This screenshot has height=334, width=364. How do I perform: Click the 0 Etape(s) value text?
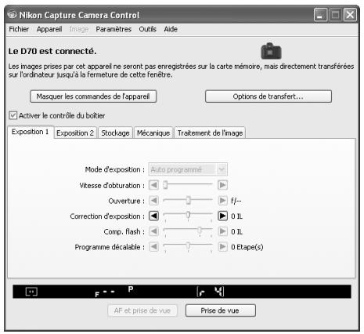click(x=247, y=247)
